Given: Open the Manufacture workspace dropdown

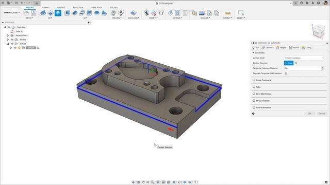Looking at the screenshot, I should coord(11,13).
